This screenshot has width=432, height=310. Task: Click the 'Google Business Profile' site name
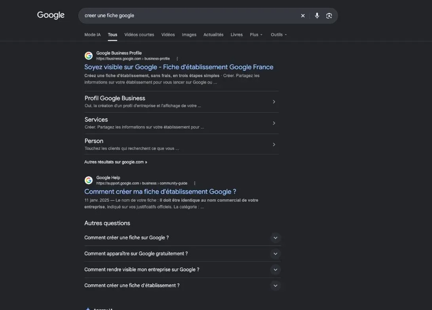point(119,53)
